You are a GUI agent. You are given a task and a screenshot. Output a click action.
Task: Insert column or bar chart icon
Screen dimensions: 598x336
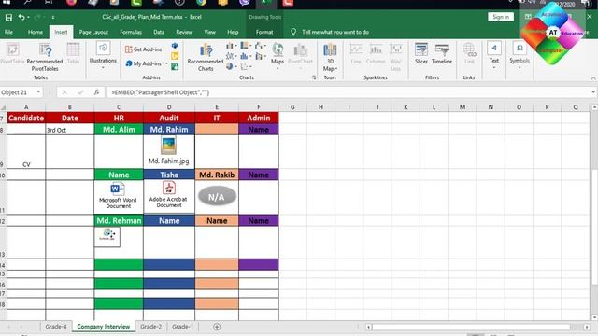click(231, 46)
